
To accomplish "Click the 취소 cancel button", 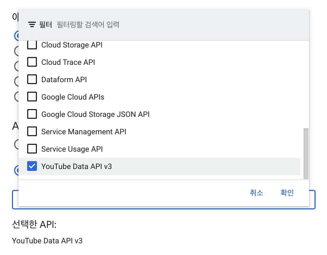I will pos(256,193).
